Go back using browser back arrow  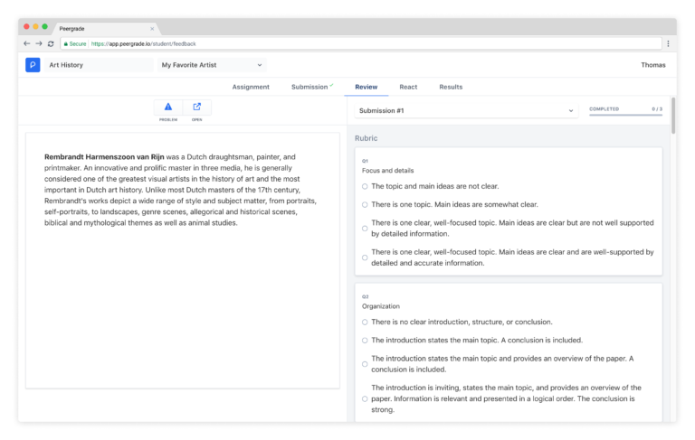26,43
